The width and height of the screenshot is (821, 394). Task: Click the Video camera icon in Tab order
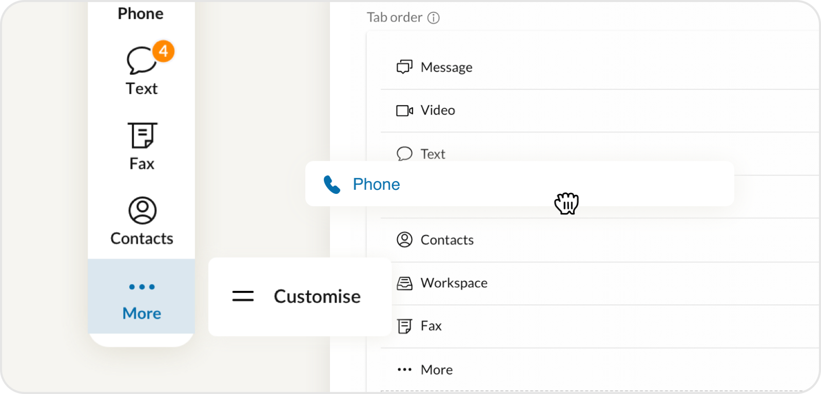click(405, 109)
